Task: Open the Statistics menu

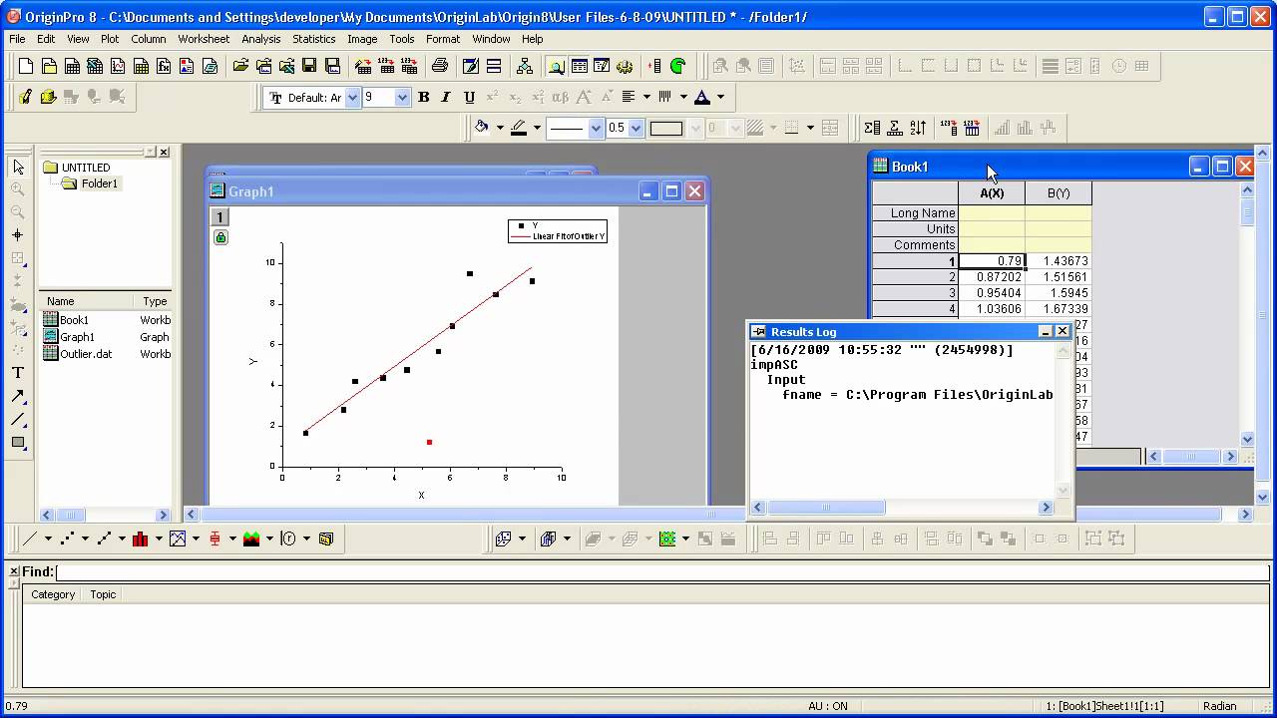Action: coord(314,39)
